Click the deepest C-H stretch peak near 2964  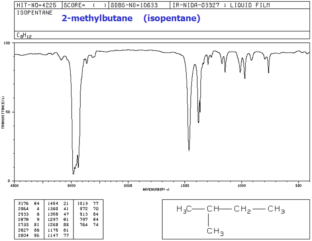point(73,173)
